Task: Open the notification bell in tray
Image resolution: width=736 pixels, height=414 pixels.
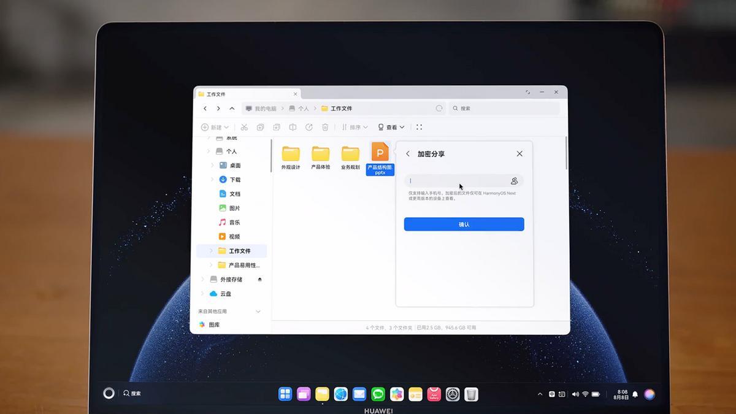Action: coord(635,394)
